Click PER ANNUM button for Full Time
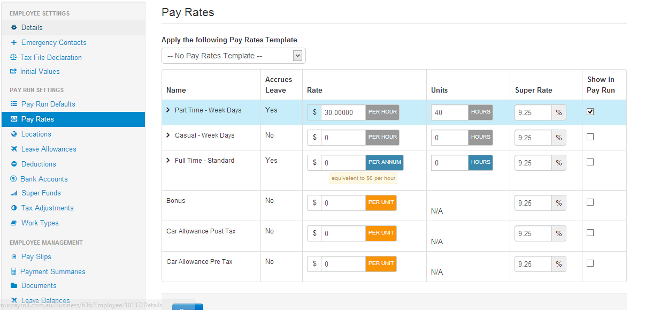The width and height of the screenshot is (645, 310). click(385, 163)
